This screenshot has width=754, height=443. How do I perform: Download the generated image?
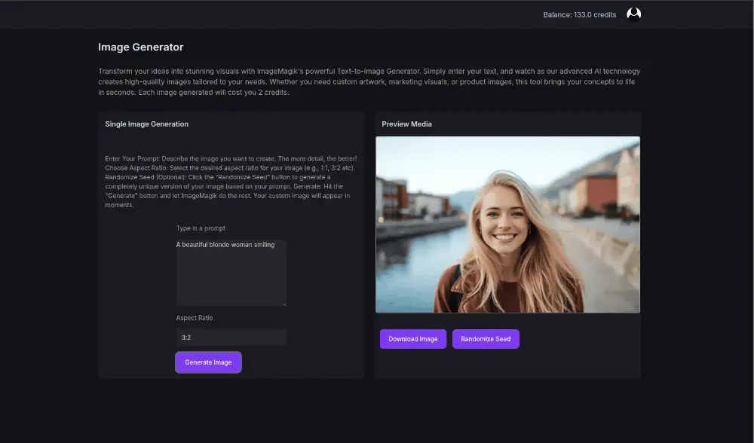coord(412,339)
